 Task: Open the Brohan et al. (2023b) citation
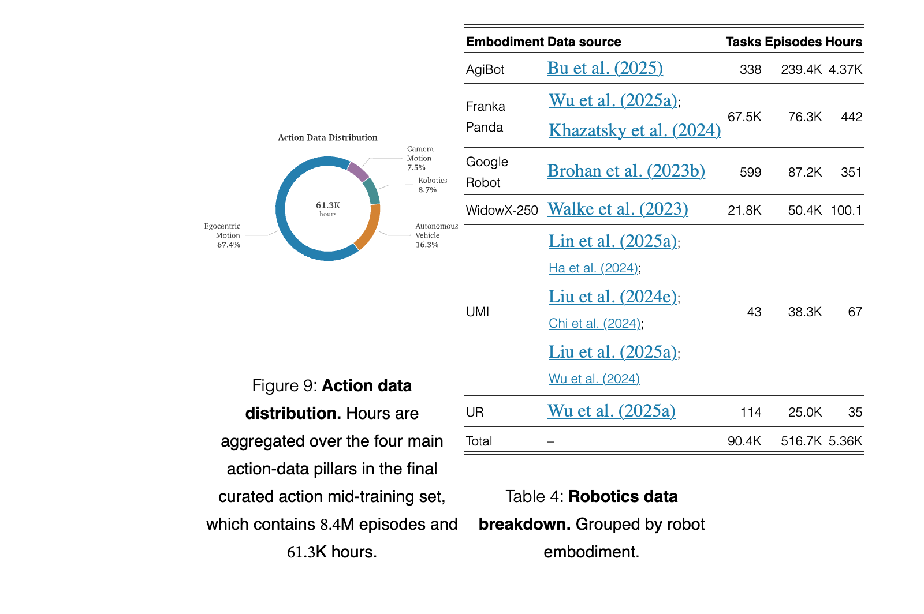coord(626,171)
